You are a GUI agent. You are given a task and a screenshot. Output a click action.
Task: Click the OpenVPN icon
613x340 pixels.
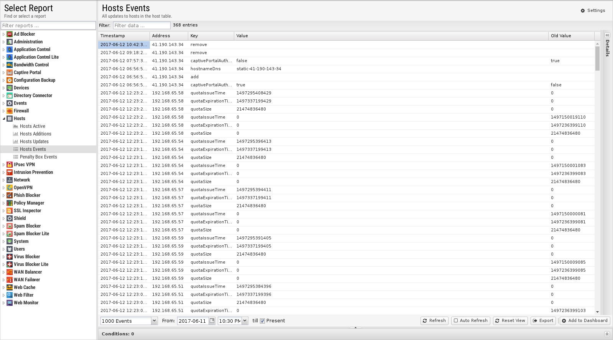10,188
